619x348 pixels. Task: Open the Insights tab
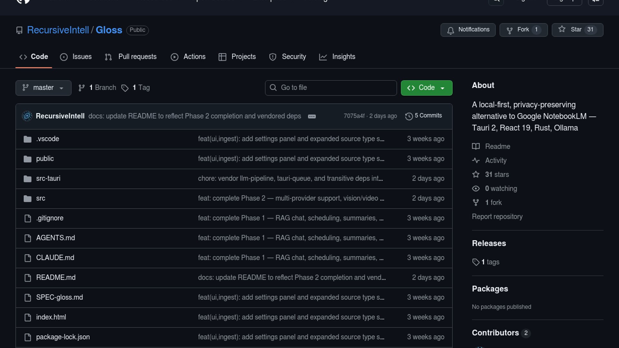pos(337,57)
